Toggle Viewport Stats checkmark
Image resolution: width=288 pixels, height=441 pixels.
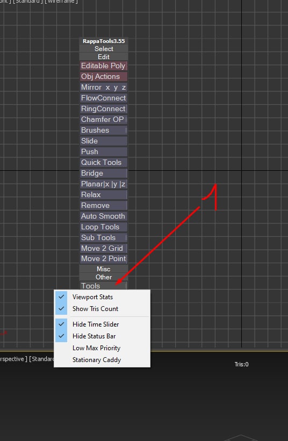coord(102,297)
